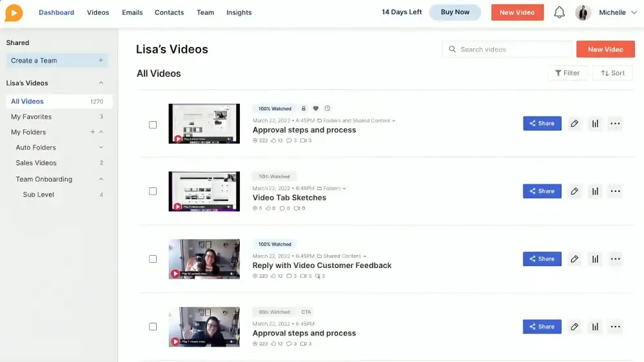The image size is (644, 362).
Task: Click the plus icon in Create a Team
Action: click(101, 61)
